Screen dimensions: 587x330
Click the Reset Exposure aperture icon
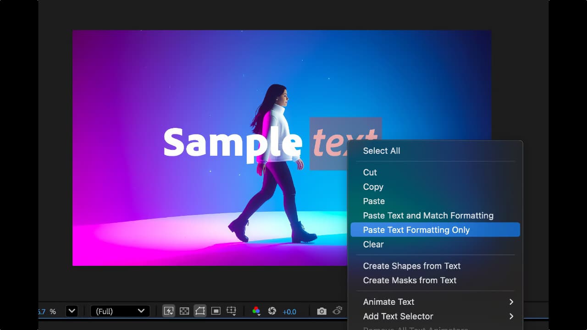click(272, 311)
